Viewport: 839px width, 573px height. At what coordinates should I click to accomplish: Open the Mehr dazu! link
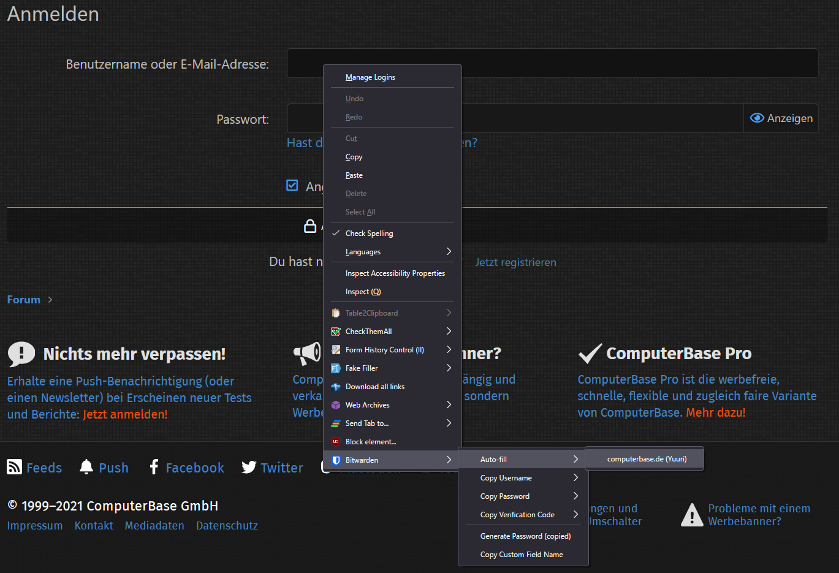pyautogui.click(x=716, y=412)
